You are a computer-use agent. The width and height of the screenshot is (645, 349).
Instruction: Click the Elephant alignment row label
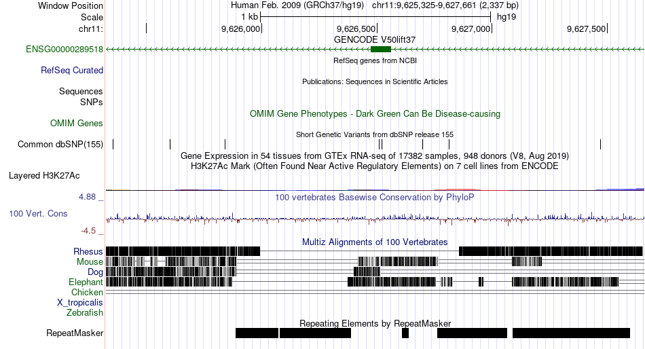[86, 282]
